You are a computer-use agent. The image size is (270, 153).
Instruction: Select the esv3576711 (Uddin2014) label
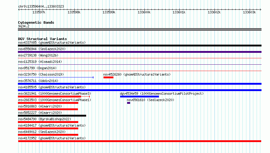point(38,81)
